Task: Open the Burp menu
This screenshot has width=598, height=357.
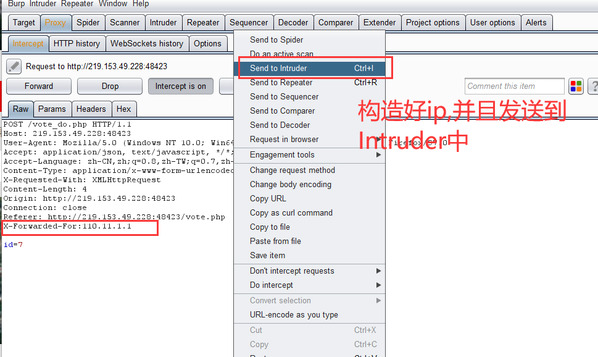Action: click(x=16, y=4)
